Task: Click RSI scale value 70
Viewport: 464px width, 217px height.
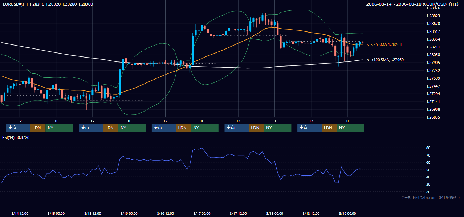Action: 428,155
